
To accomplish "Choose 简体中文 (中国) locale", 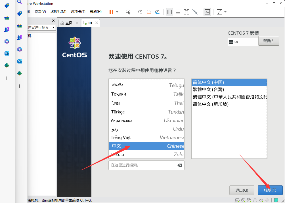I will tap(229, 83).
